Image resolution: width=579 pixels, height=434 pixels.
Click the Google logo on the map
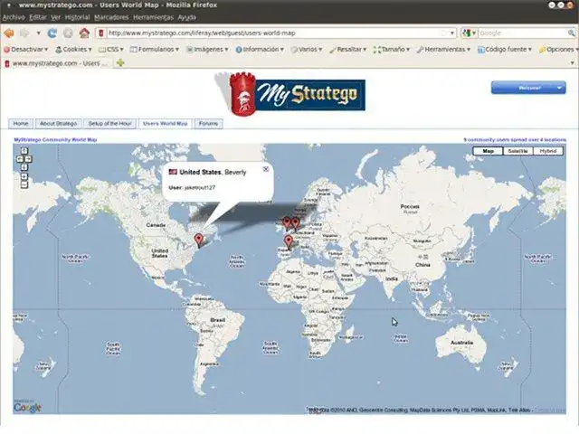pyautogui.click(x=27, y=407)
